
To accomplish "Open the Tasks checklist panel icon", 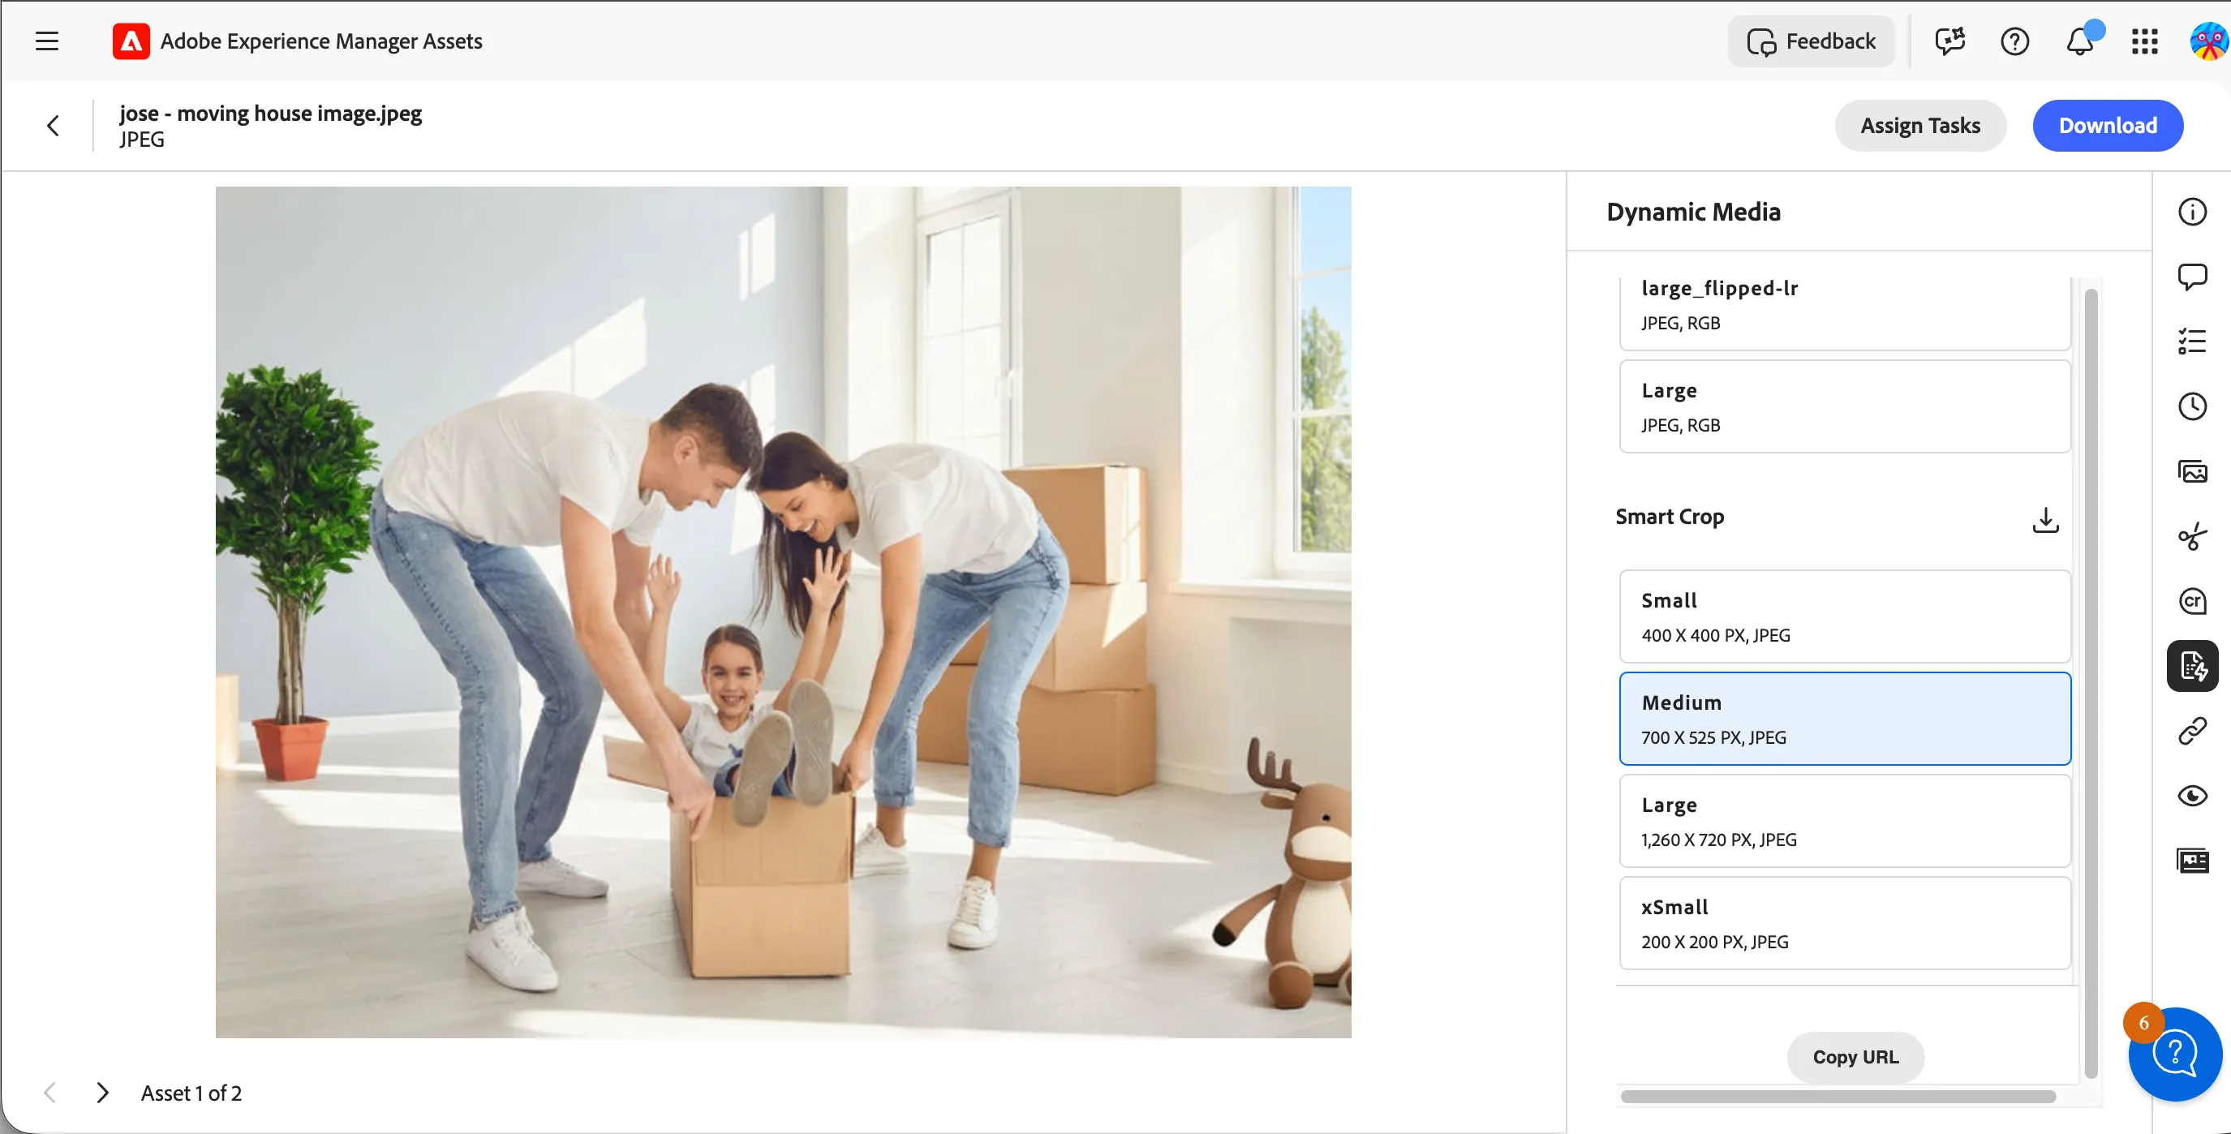I will point(2192,342).
